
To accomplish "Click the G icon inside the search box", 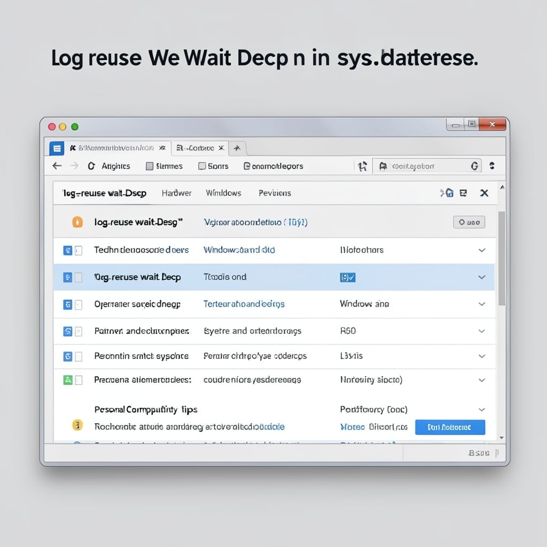I will click(474, 166).
